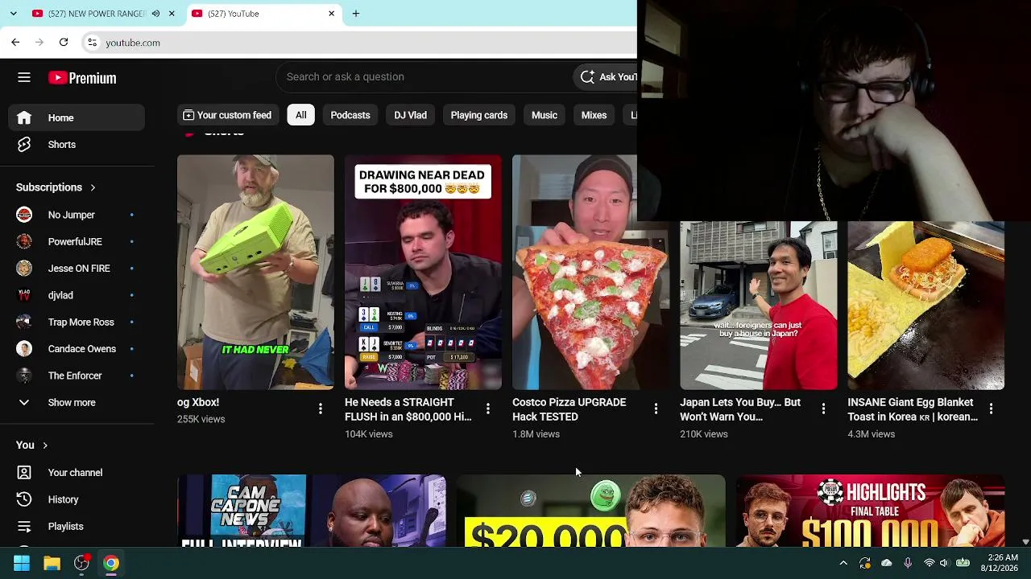Open the taskbar clock showing 2:26 AM
Viewport: 1031px width, 579px height.
999,563
